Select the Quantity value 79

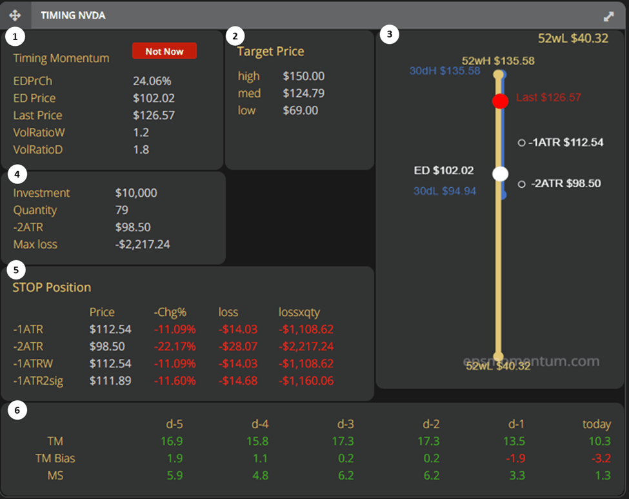click(121, 210)
